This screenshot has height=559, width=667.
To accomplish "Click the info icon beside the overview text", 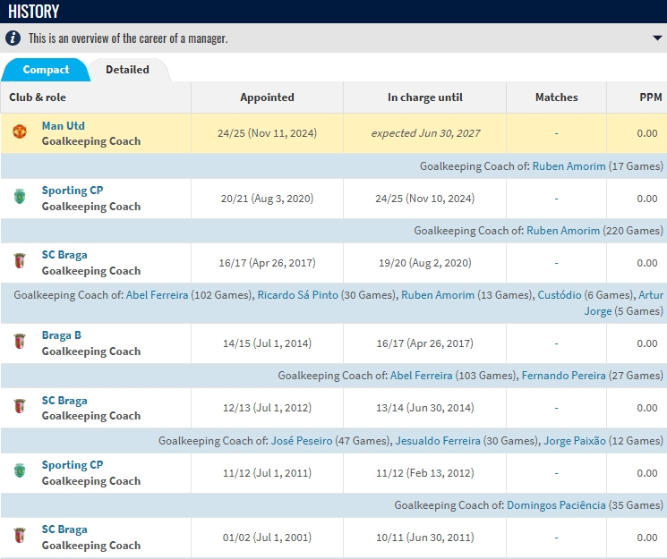I will (13, 38).
